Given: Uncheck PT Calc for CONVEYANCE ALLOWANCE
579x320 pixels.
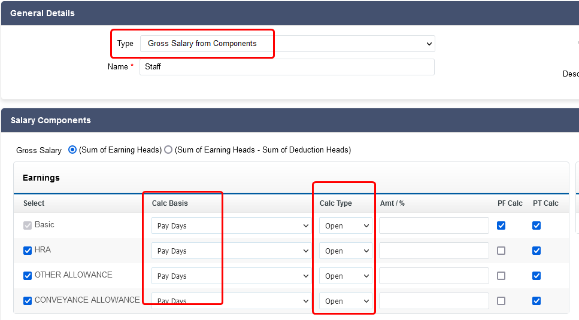Looking at the screenshot, I should pos(536,301).
